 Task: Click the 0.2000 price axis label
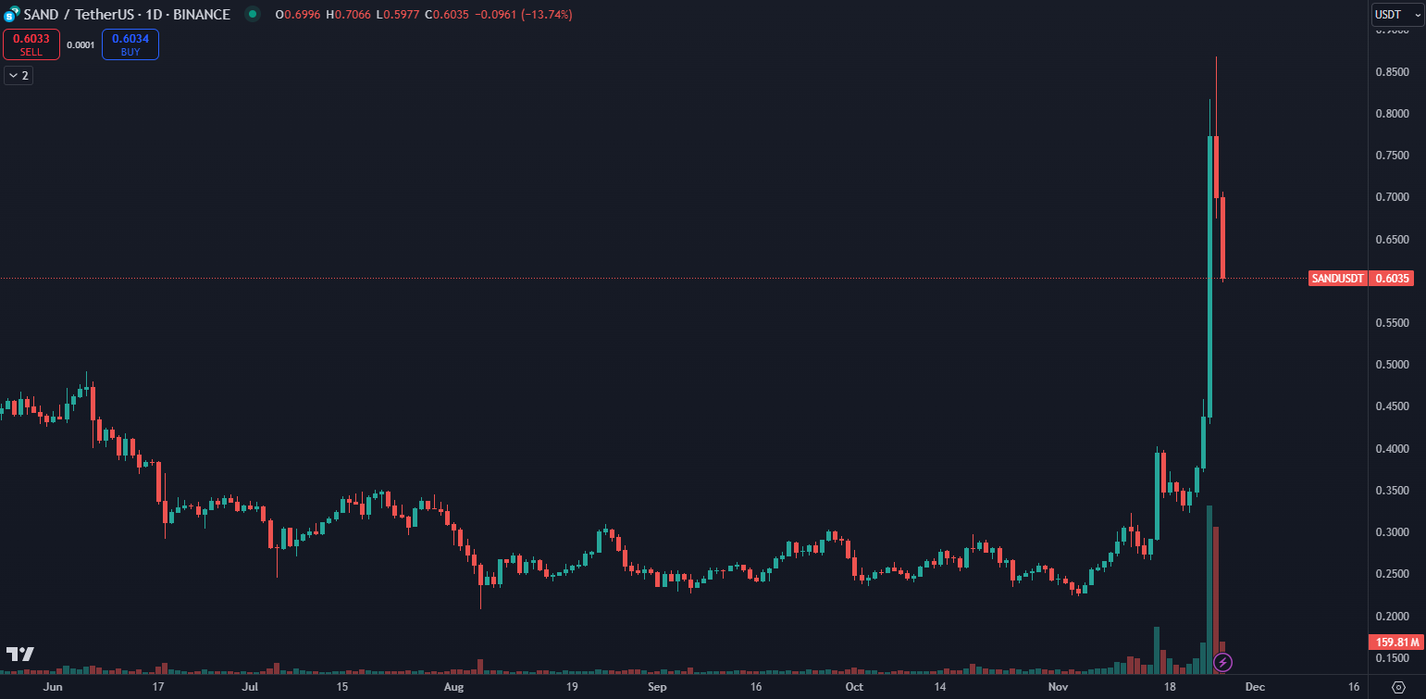click(x=1393, y=617)
